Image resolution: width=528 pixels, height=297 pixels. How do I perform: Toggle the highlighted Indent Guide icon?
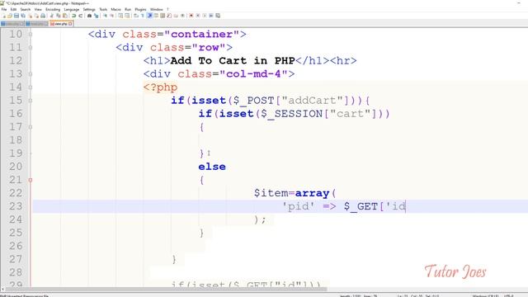(x=149, y=16)
